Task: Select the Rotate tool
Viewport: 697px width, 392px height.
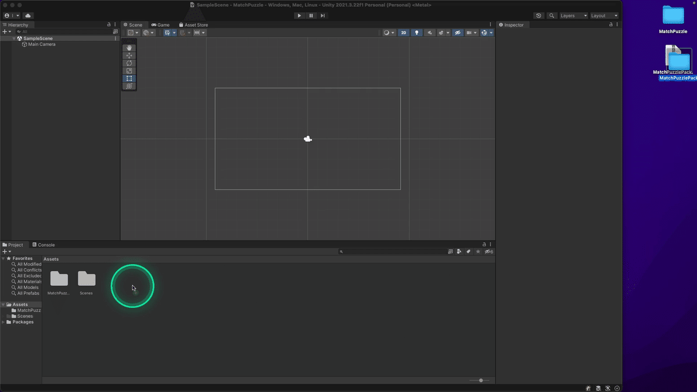Action: 130,63
